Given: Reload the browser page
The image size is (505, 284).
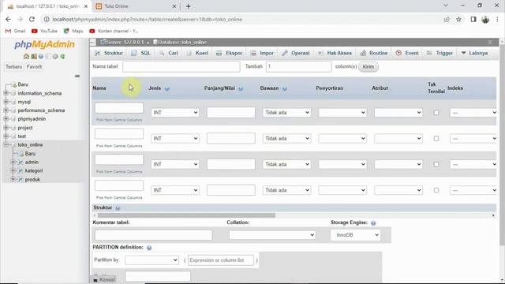Looking at the screenshot, I should (x=32, y=19).
